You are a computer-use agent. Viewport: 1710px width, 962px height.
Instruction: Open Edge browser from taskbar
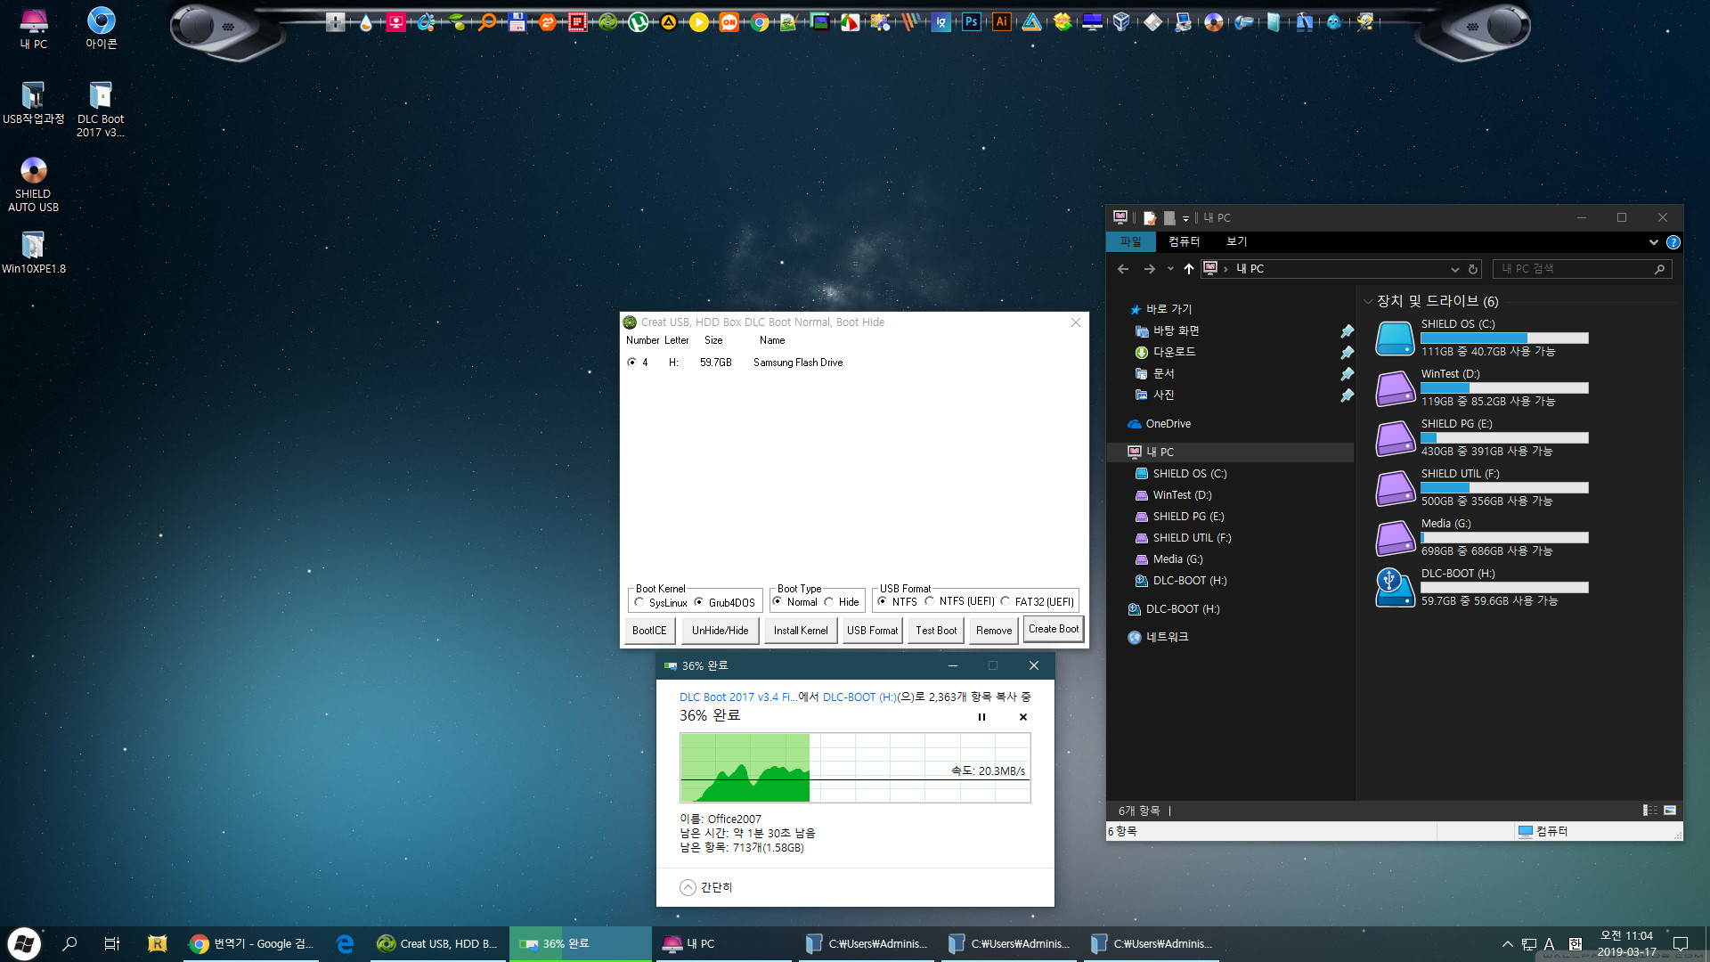coord(345,944)
